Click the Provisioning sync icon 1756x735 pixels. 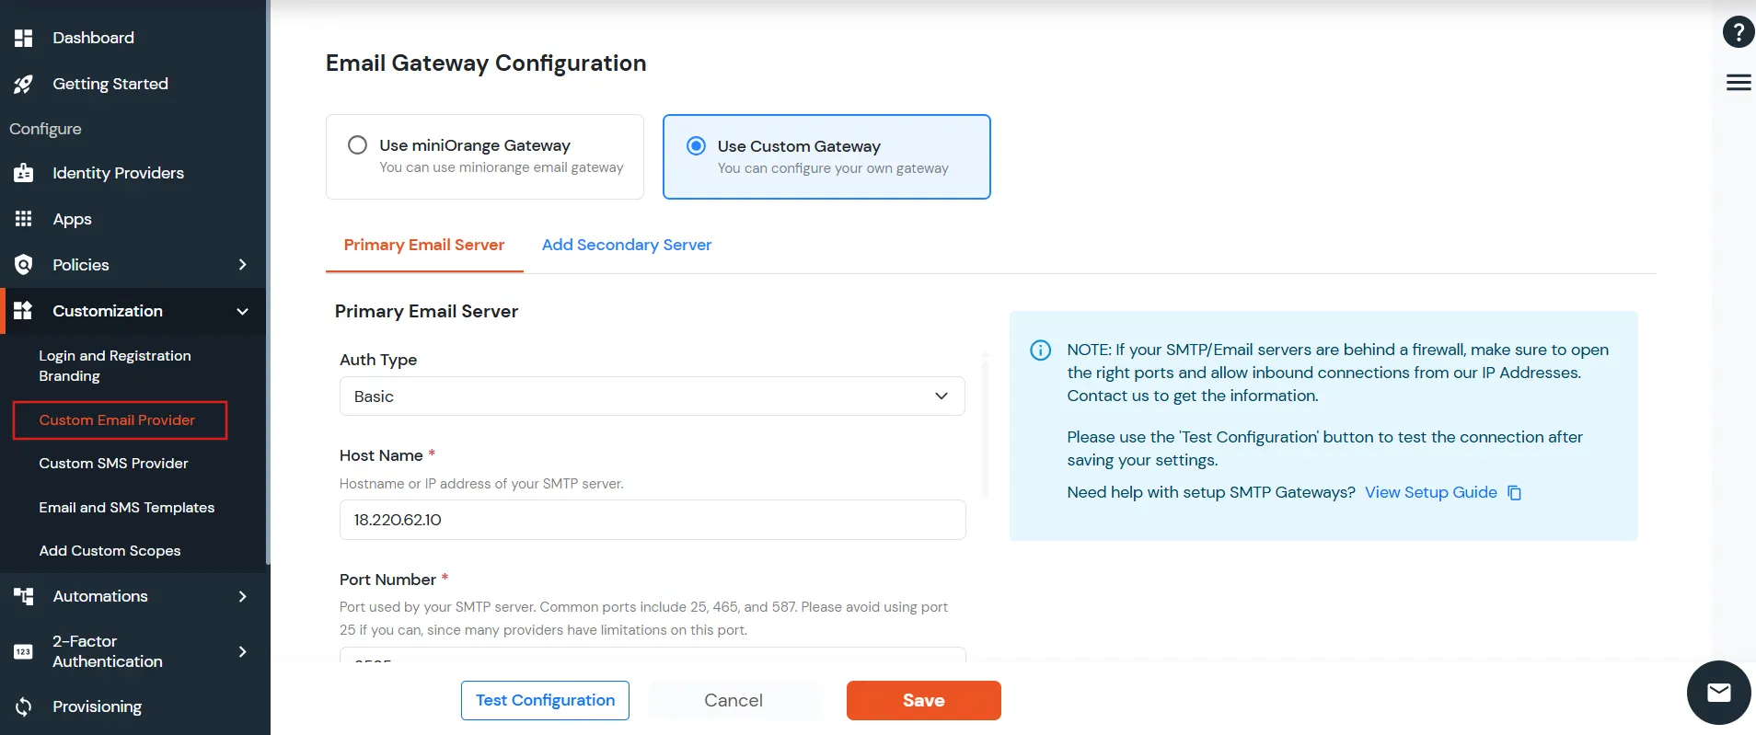24,706
